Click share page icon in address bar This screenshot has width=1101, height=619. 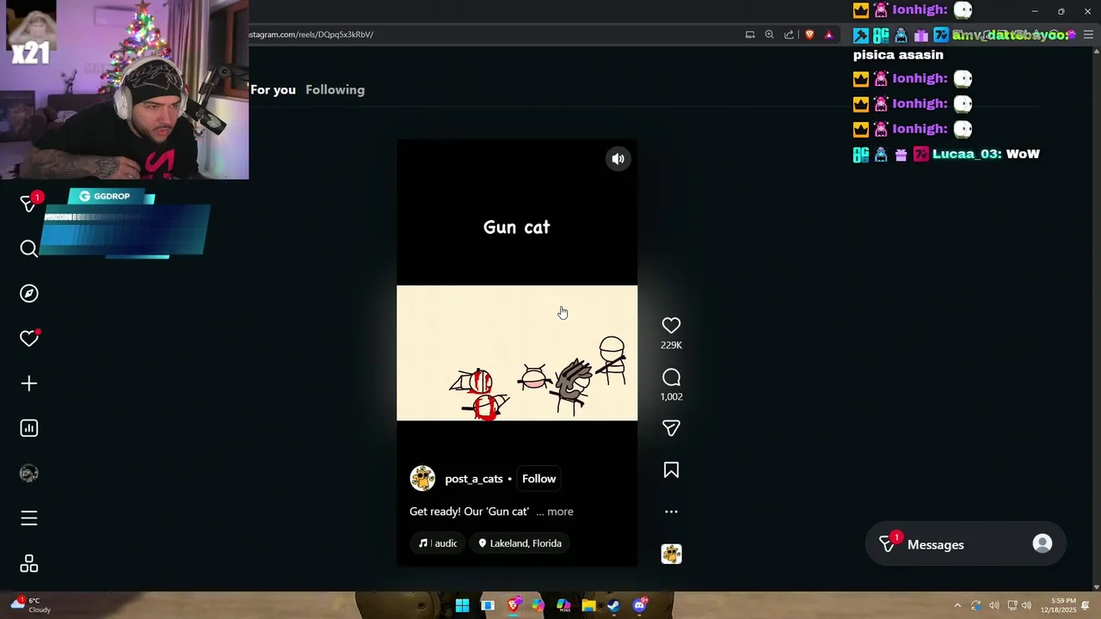789,34
